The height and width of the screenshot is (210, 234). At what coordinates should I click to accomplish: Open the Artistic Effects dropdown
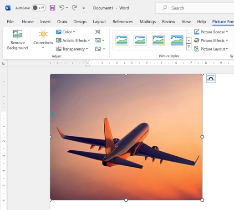click(73, 41)
